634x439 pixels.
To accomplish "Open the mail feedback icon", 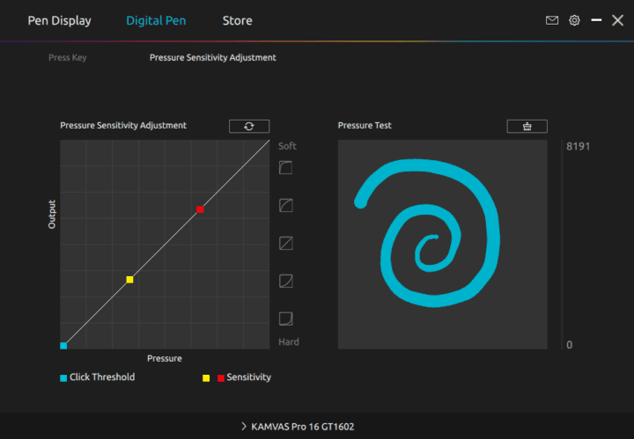I will 552,20.
